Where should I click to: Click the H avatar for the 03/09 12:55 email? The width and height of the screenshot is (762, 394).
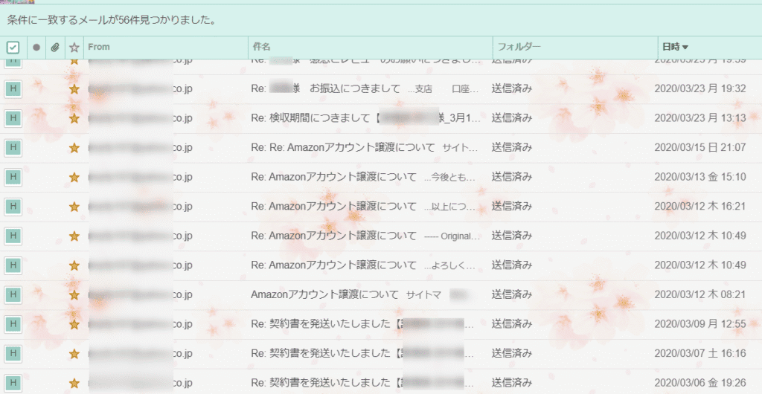[13, 324]
